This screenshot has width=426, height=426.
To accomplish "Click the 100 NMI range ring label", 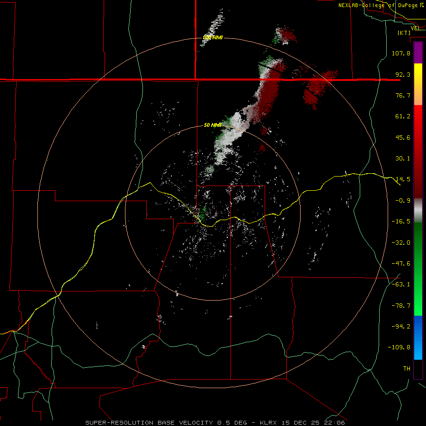I will click(213, 37).
